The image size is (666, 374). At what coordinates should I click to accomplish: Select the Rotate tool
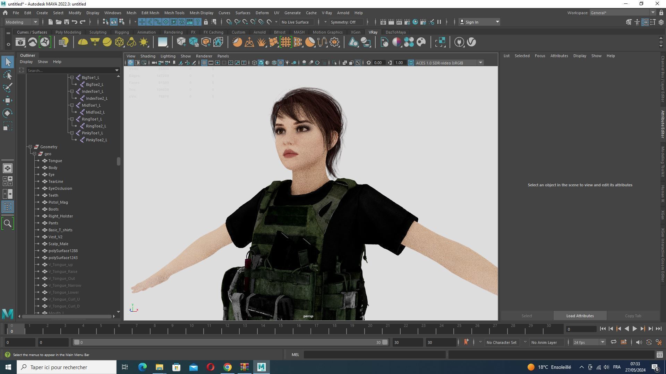[8, 113]
